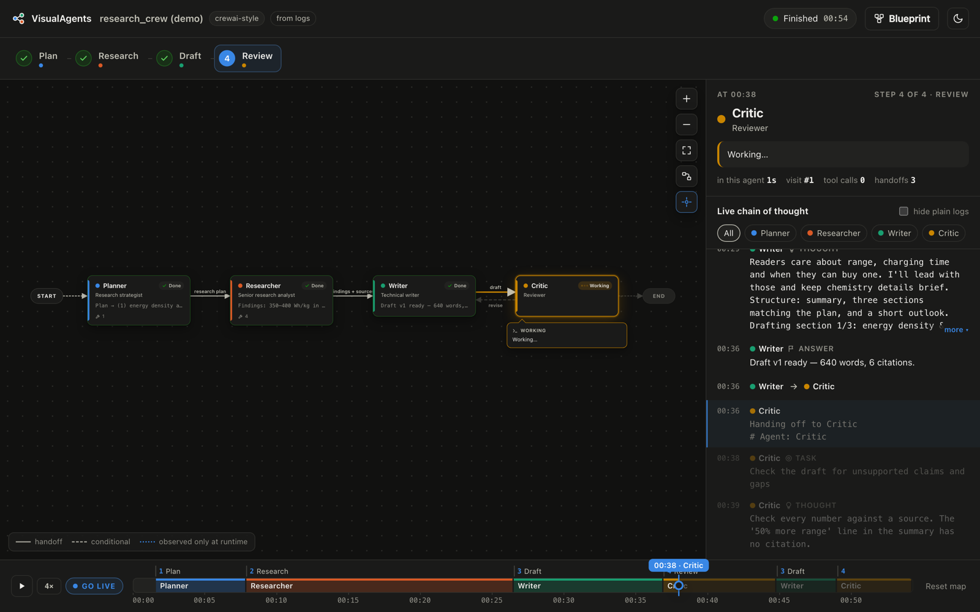
Task: Check the hide plain logs checkbox
Action: pos(903,211)
